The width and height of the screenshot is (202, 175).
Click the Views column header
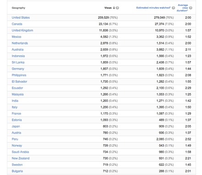(108, 8)
